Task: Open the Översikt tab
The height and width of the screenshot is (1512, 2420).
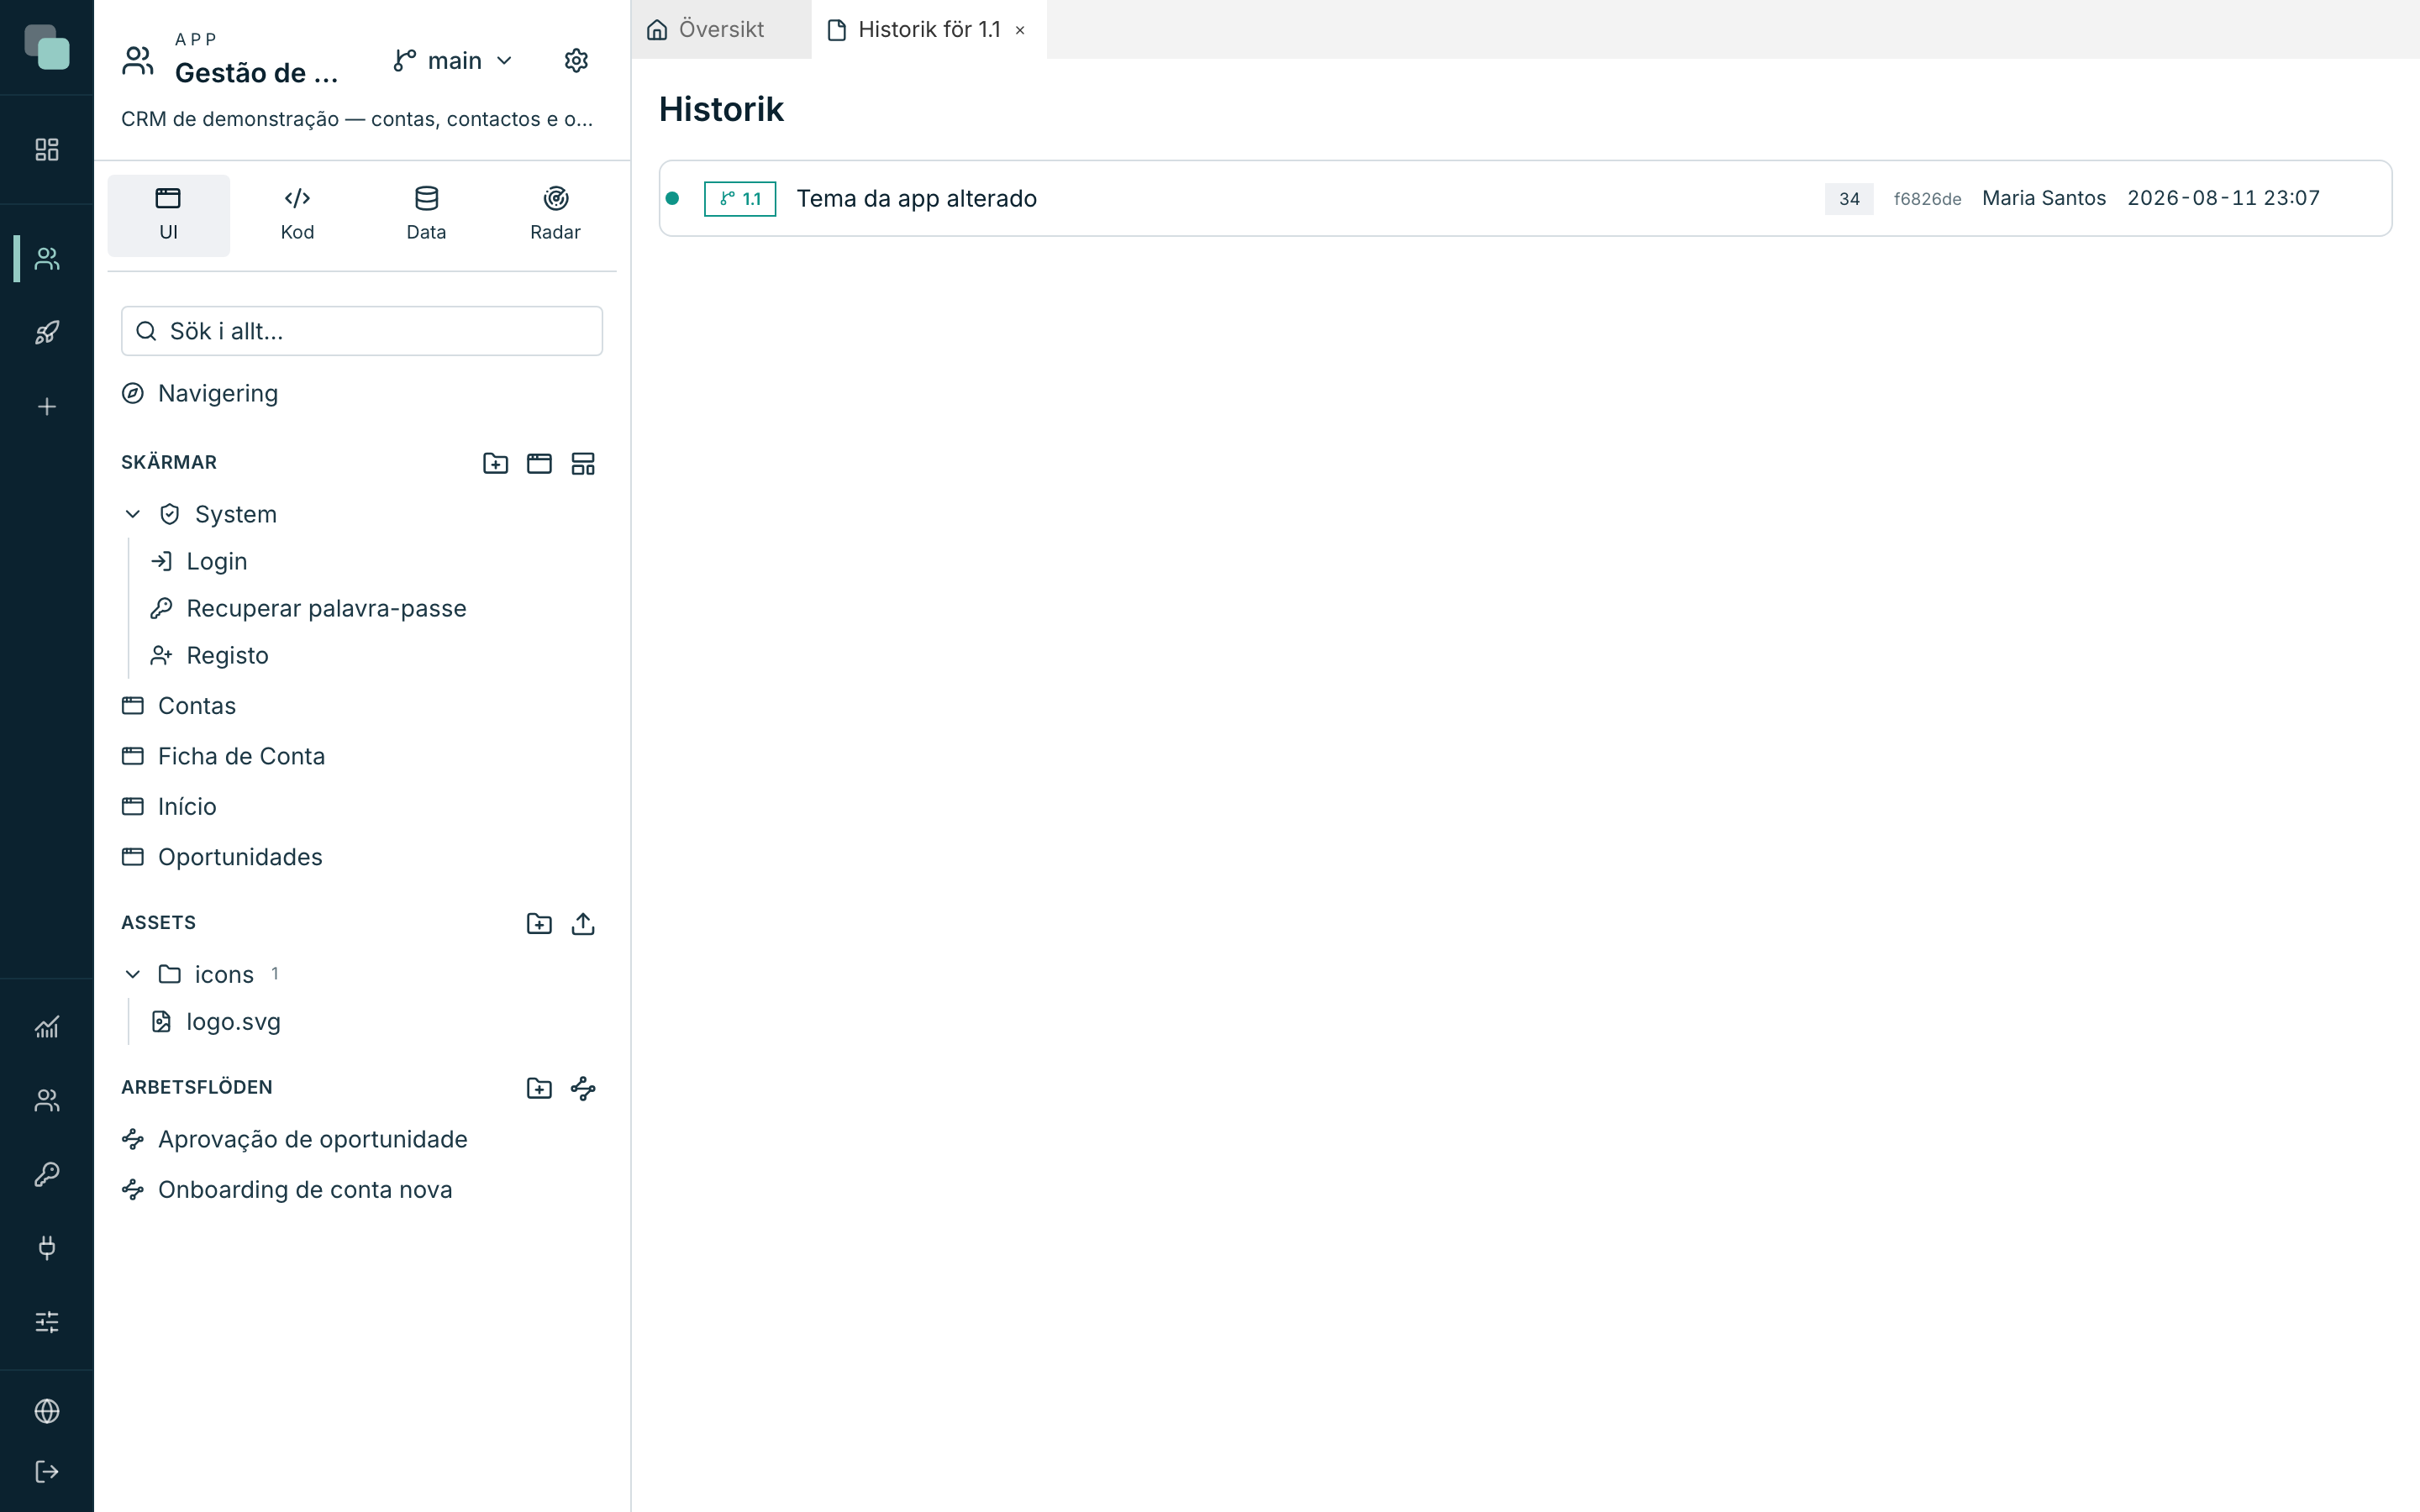Action: pos(720,29)
